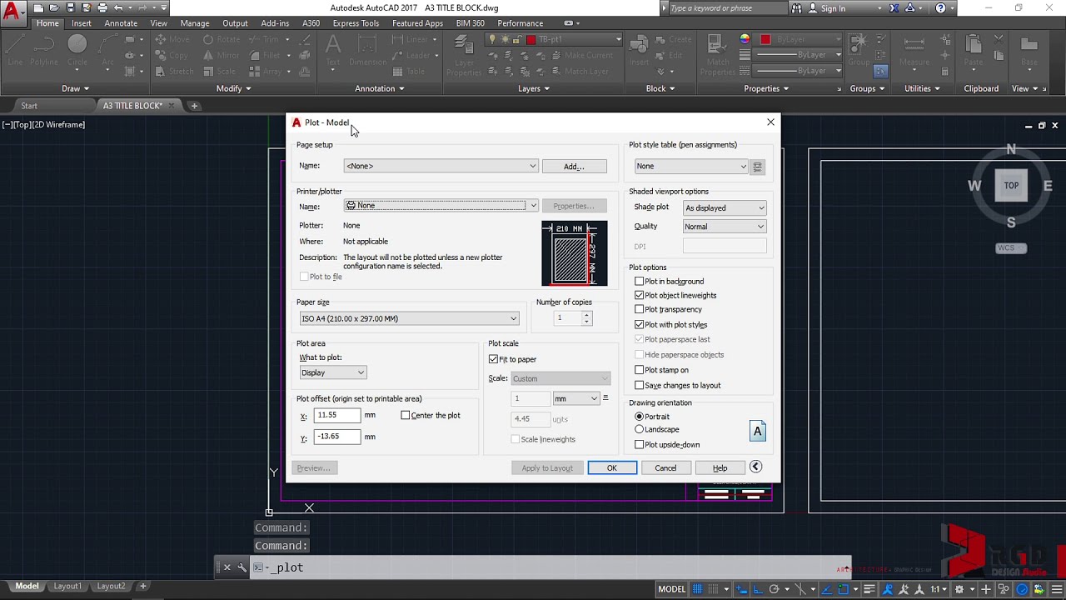Enable Plot transparency checkbox
1066x600 pixels.
[640, 309]
